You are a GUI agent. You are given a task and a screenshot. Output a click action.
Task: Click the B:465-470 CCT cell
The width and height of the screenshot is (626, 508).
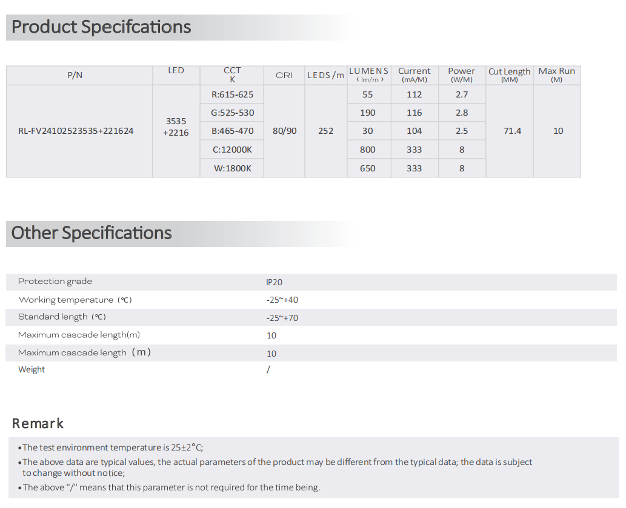pyautogui.click(x=233, y=131)
